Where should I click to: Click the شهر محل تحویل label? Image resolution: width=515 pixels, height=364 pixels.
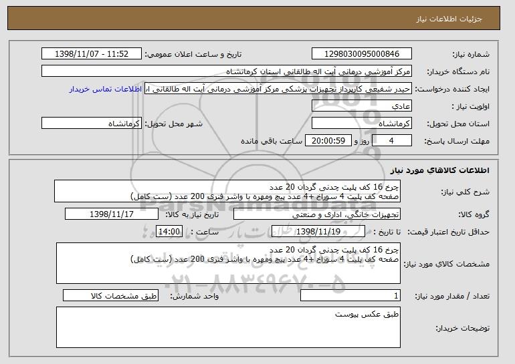(x=174, y=124)
